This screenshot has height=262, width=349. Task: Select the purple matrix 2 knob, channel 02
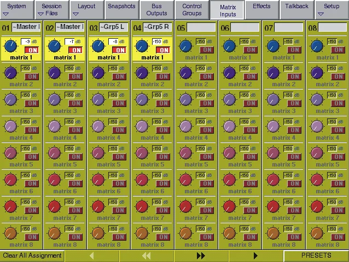(x=54, y=73)
